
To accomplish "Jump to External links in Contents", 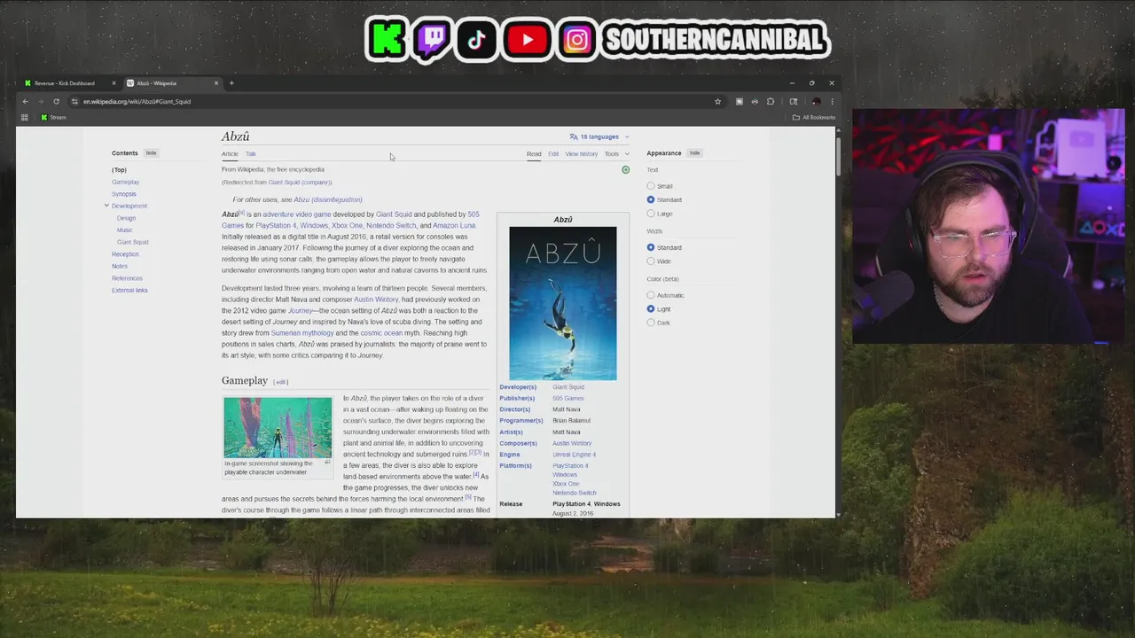I will click(129, 290).
